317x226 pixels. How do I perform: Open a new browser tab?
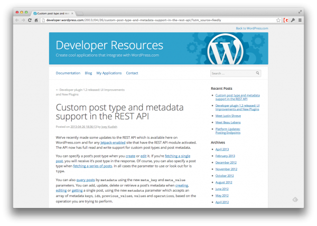(x=80, y=14)
